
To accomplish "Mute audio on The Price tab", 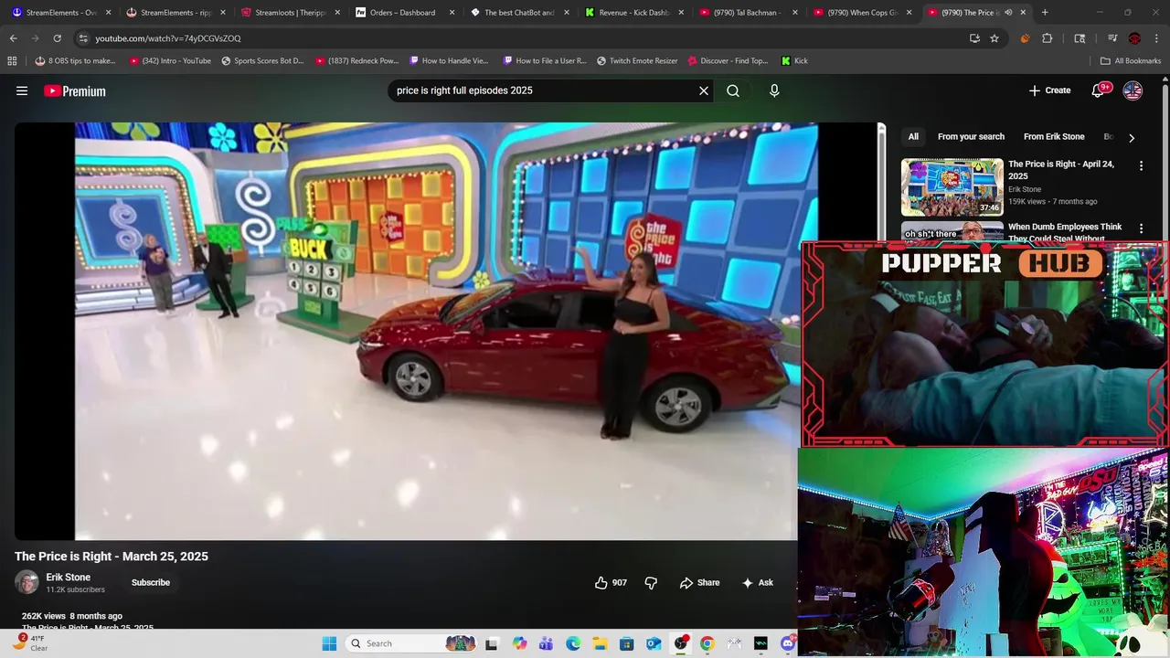I will [1008, 13].
